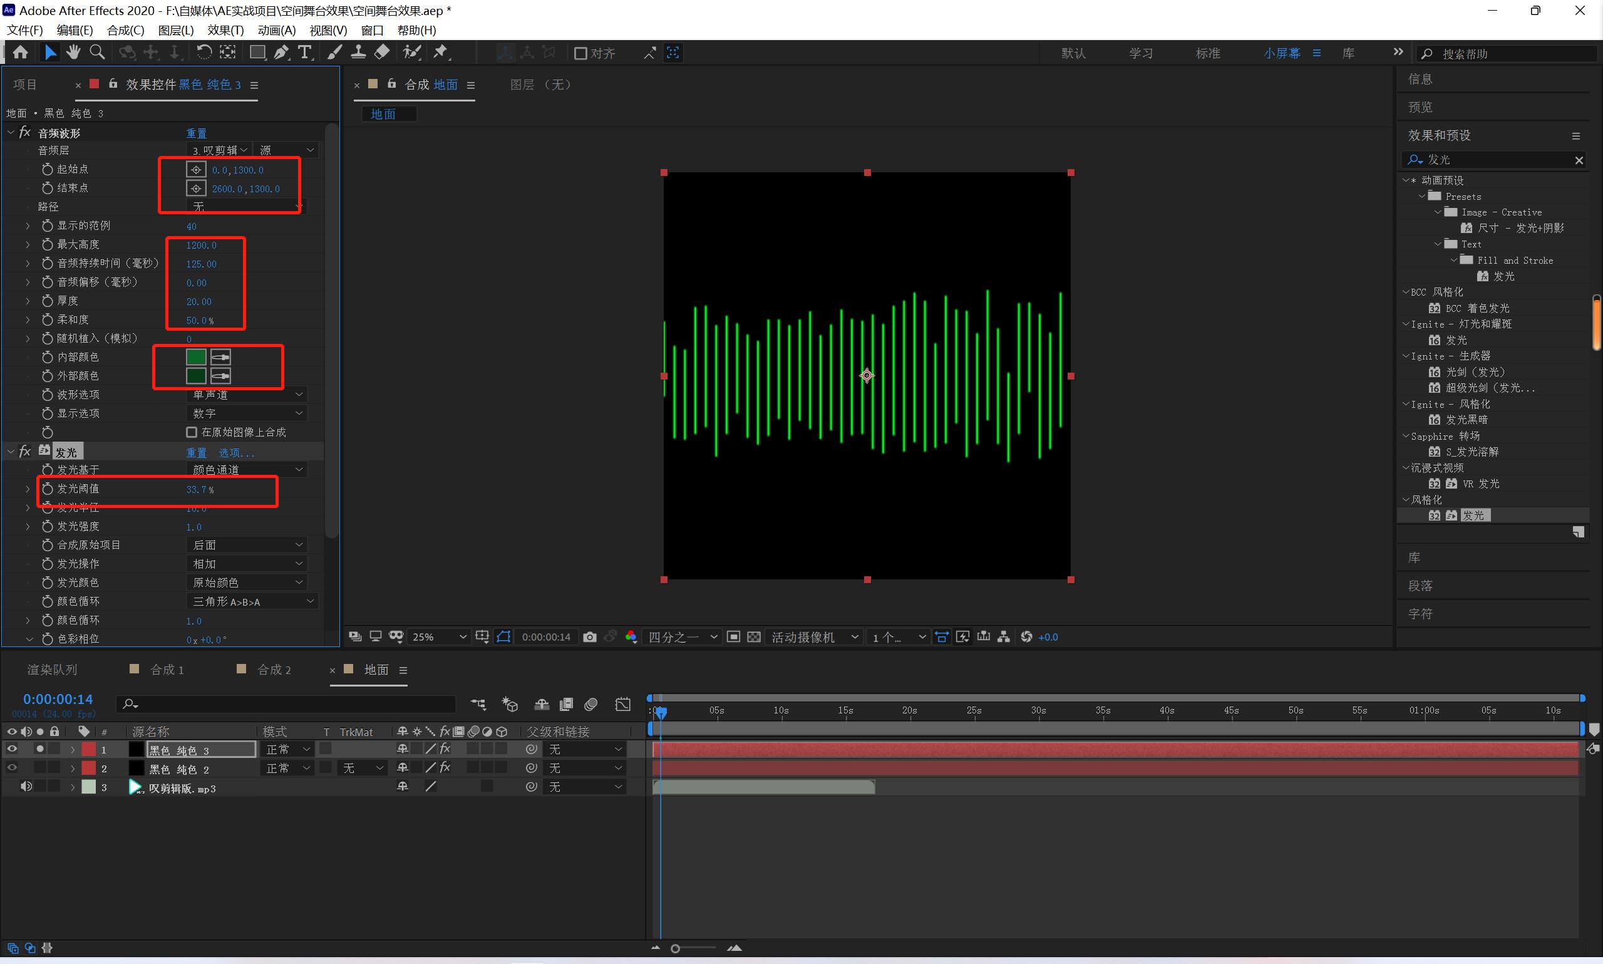Image resolution: width=1603 pixels, height=964 pixels.
Task: Switch to 合成 1 timeline tab
Action: coord(167,670)
